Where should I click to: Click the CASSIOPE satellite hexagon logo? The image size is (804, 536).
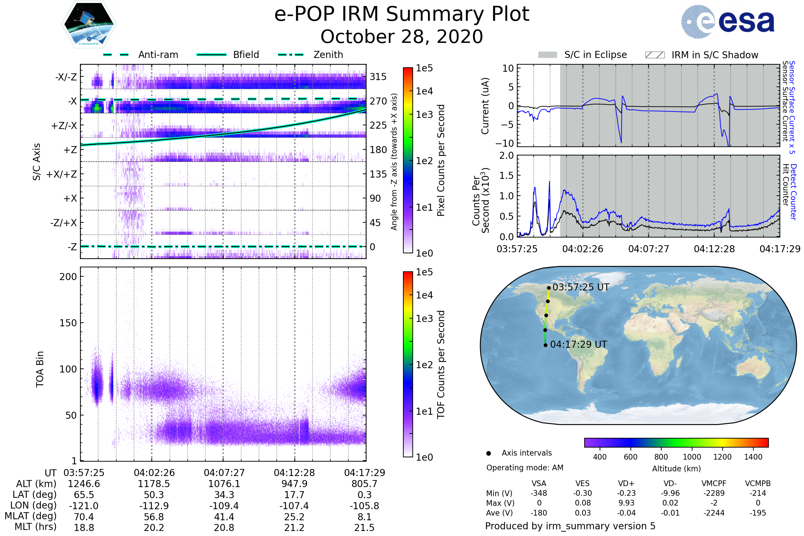(89, 24)
